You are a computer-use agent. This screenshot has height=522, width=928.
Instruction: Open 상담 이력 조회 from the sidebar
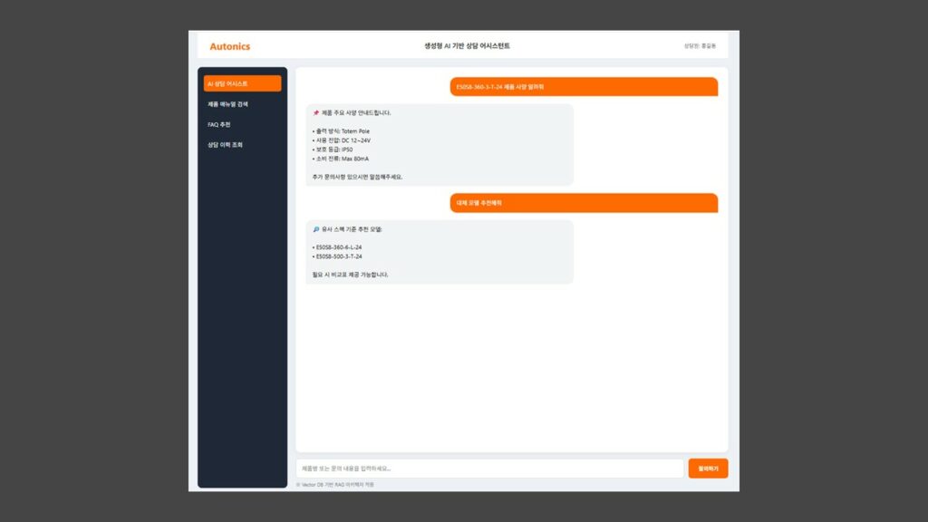click(225, 145)
